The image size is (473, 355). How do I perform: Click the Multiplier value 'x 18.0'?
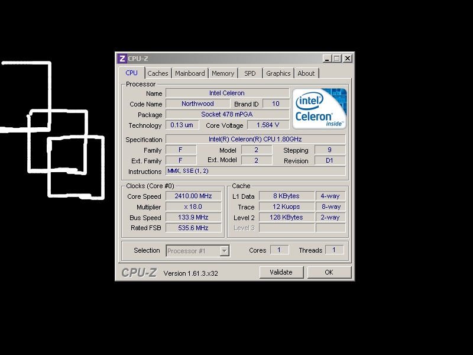coord(193,206)
